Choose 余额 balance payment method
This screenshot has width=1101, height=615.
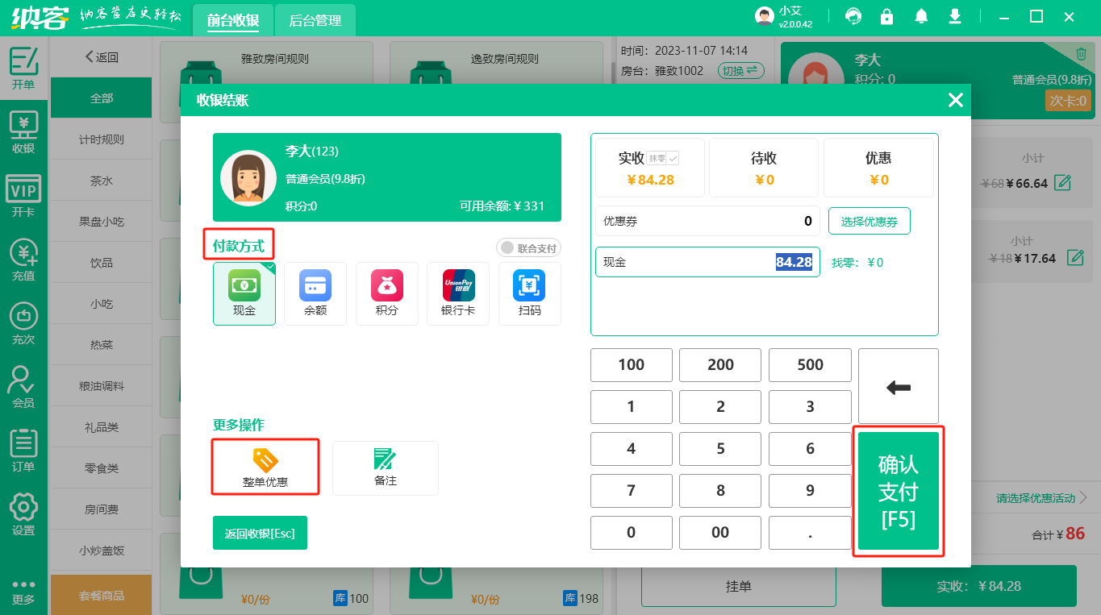click(x=315, y=293)
